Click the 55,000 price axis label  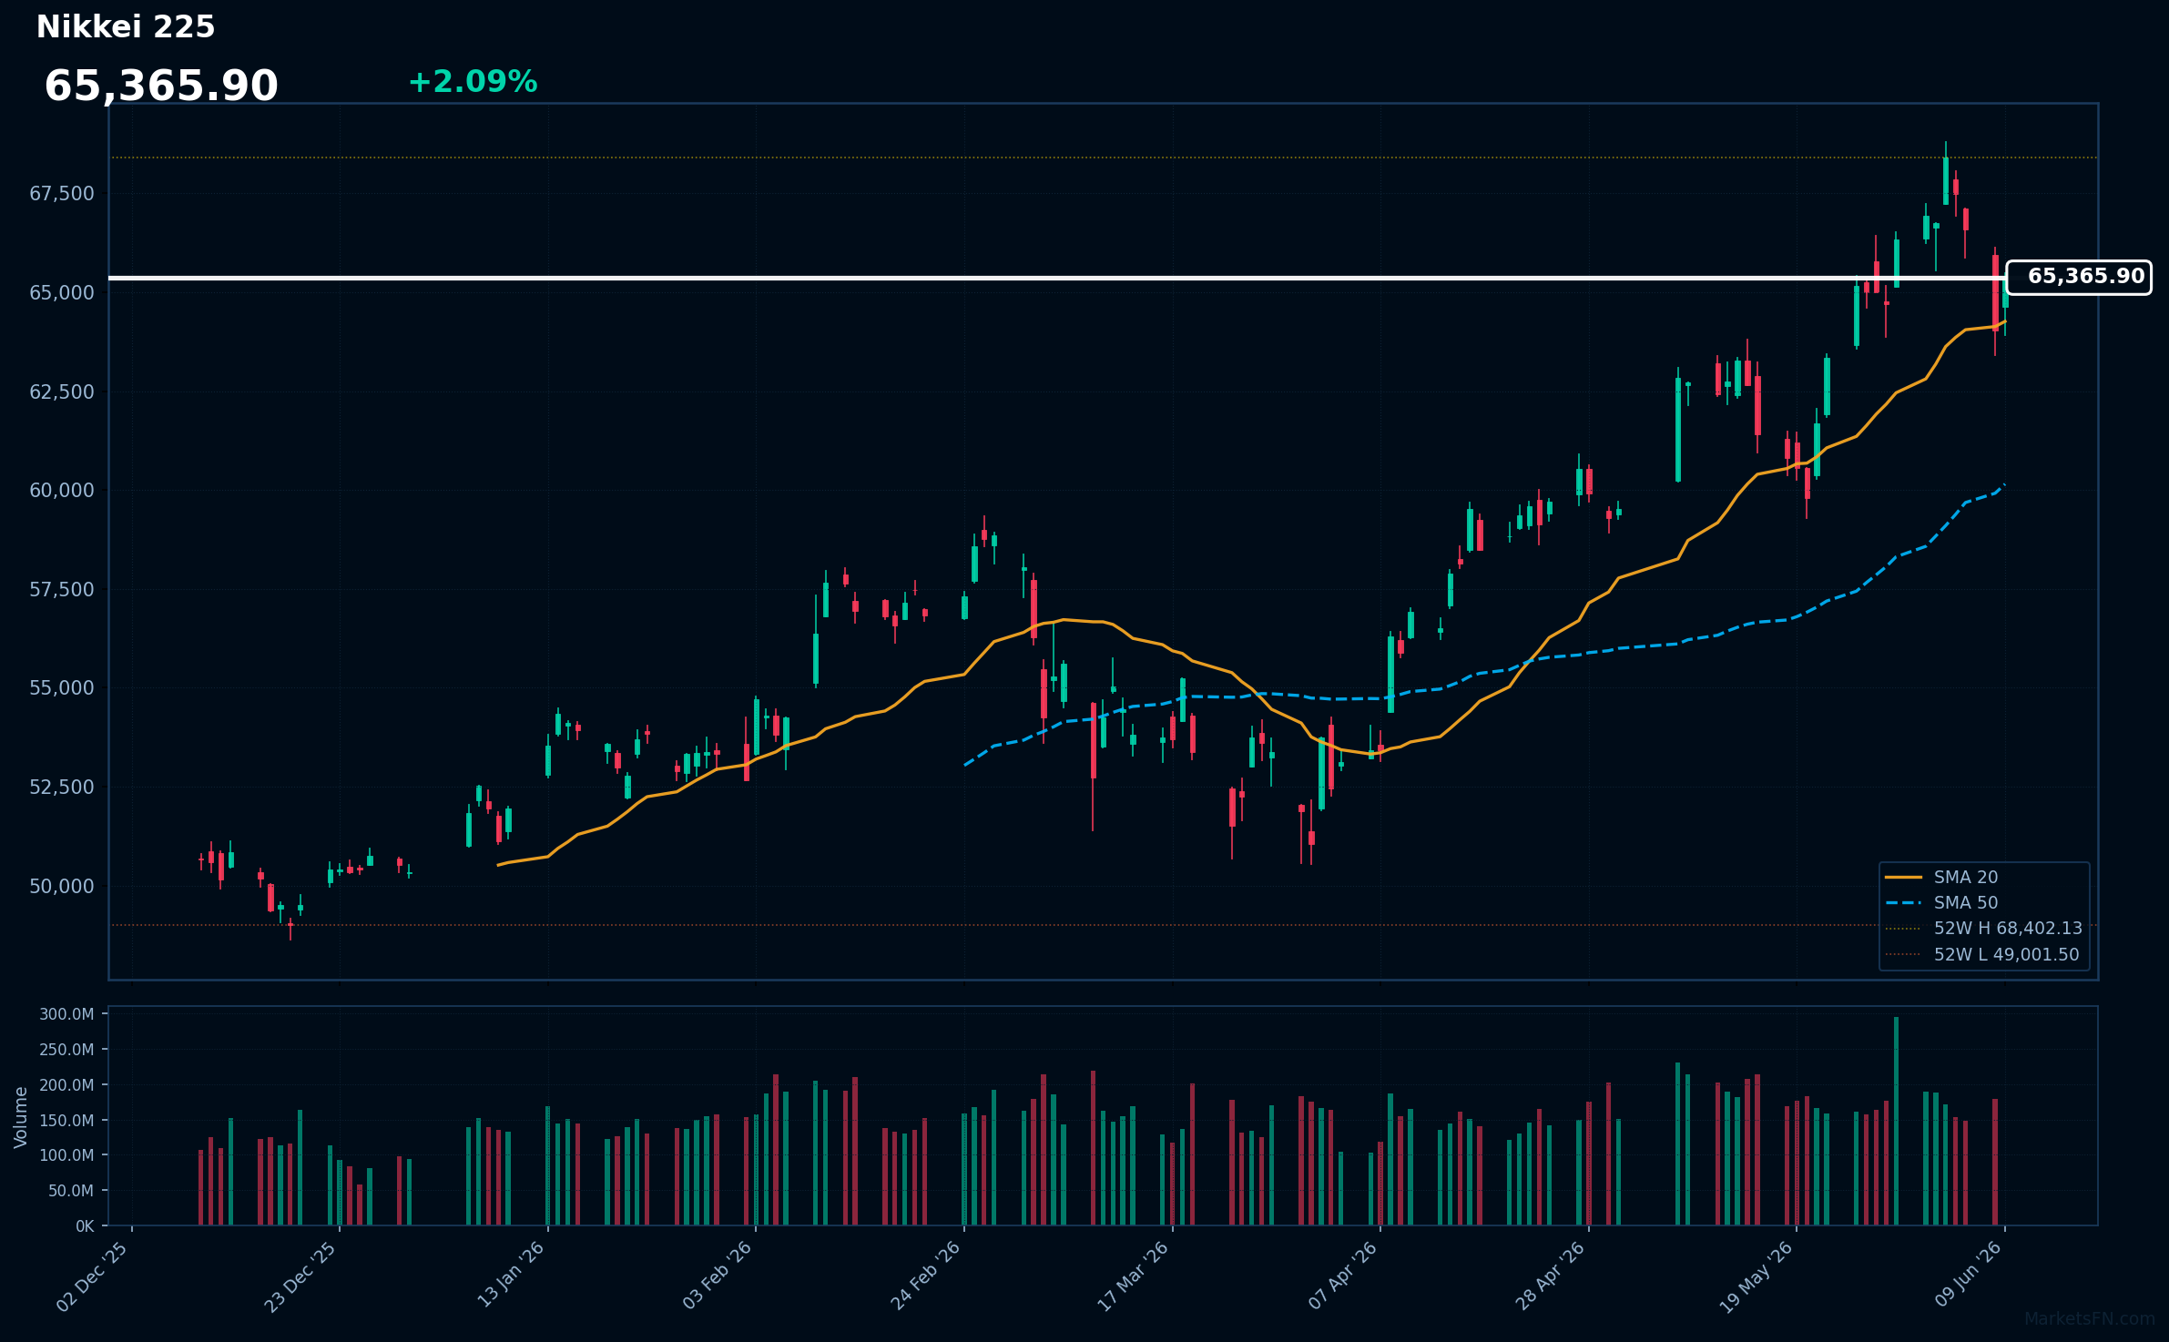pyautogui.click(x=62, y=687)
